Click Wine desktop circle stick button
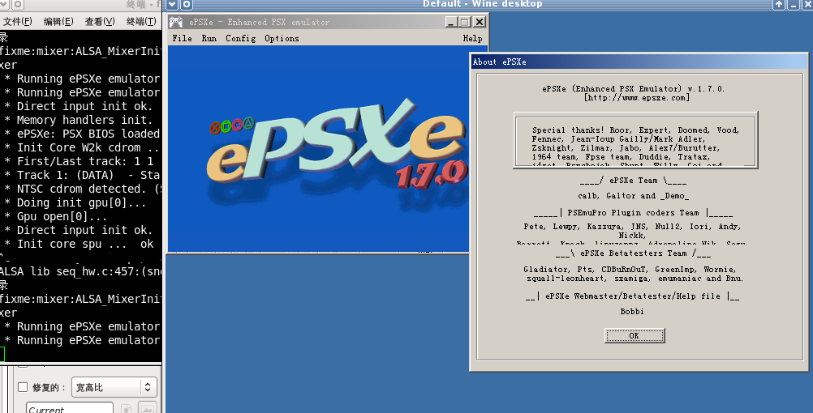Screen dimensions: 813x413 click(x=187, y=5)
